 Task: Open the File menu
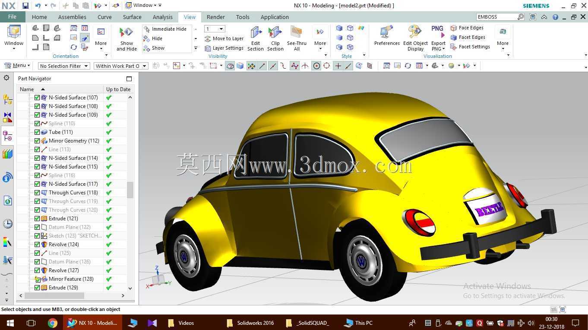click(12, 17)
